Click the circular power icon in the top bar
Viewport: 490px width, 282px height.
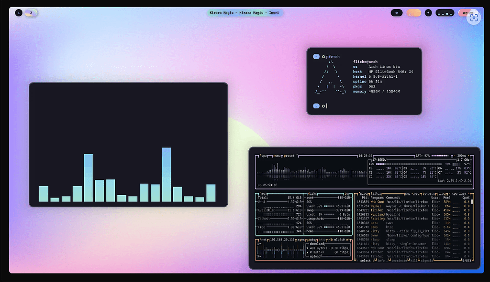(x=397, y=12)
